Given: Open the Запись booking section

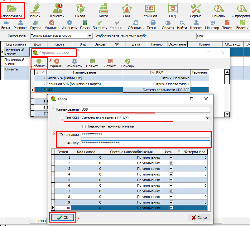Looking at the screenshot, I should click(34, 11).
